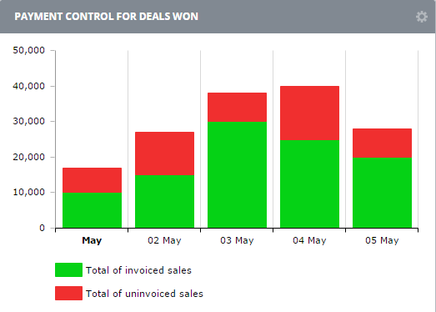The width and height of the screenshot is (436, 312).
Task: Click the 50,000 y-axis value label
Action: pyautogui.click(x=28, y=50)
